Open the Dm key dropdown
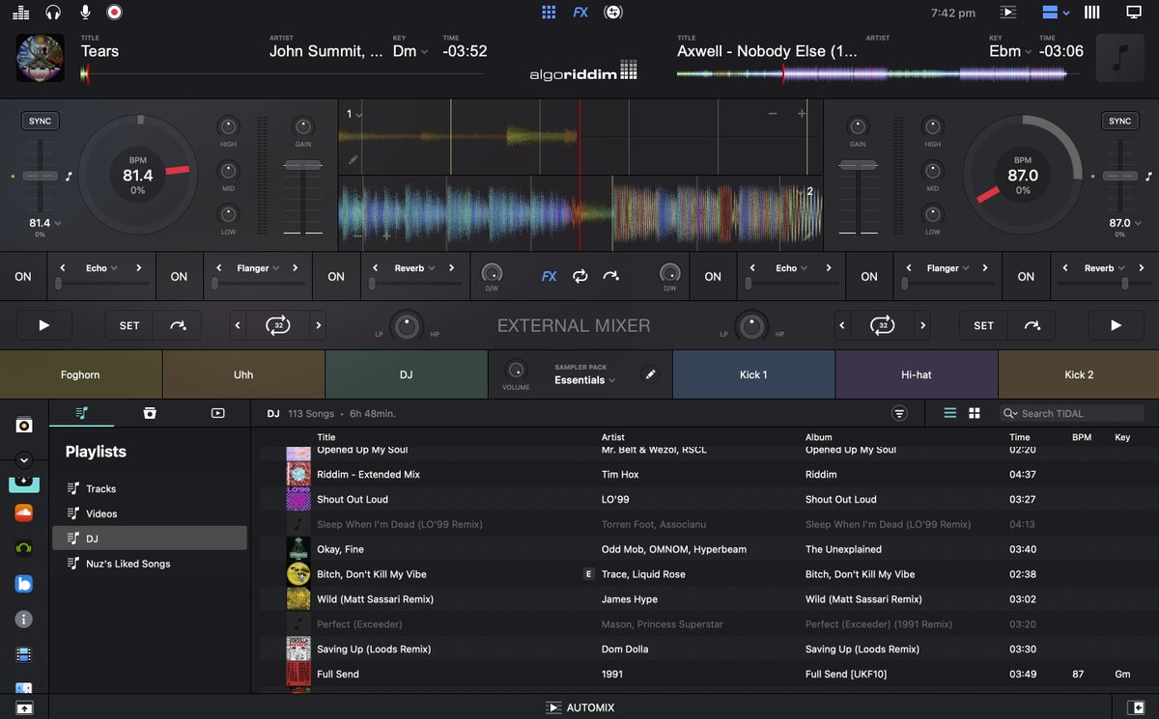This screenshot has width=1159, height=719. tap(410, 51)
